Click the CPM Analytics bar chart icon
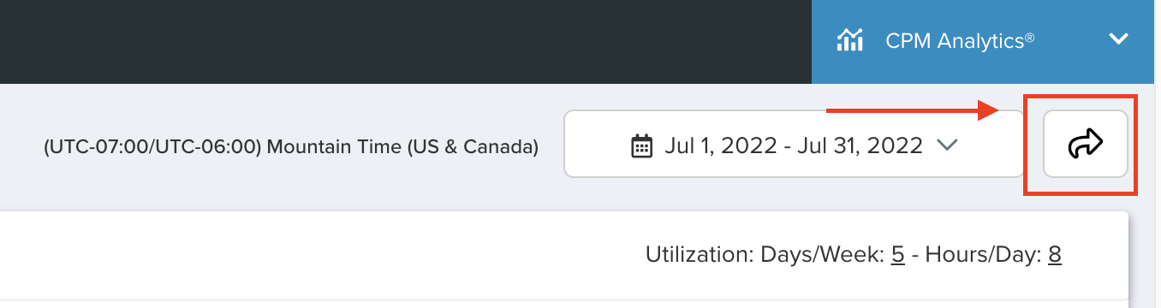The image size is (1161, 308). pyautogui.click(x=848, y=40)
